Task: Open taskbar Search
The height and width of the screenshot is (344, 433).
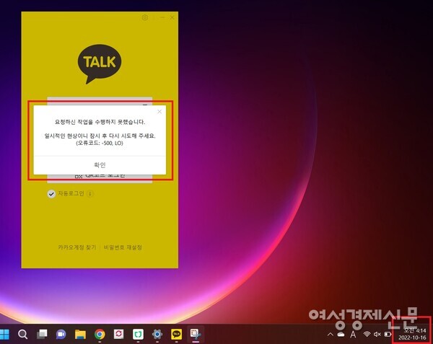Action: pos(22,335)
